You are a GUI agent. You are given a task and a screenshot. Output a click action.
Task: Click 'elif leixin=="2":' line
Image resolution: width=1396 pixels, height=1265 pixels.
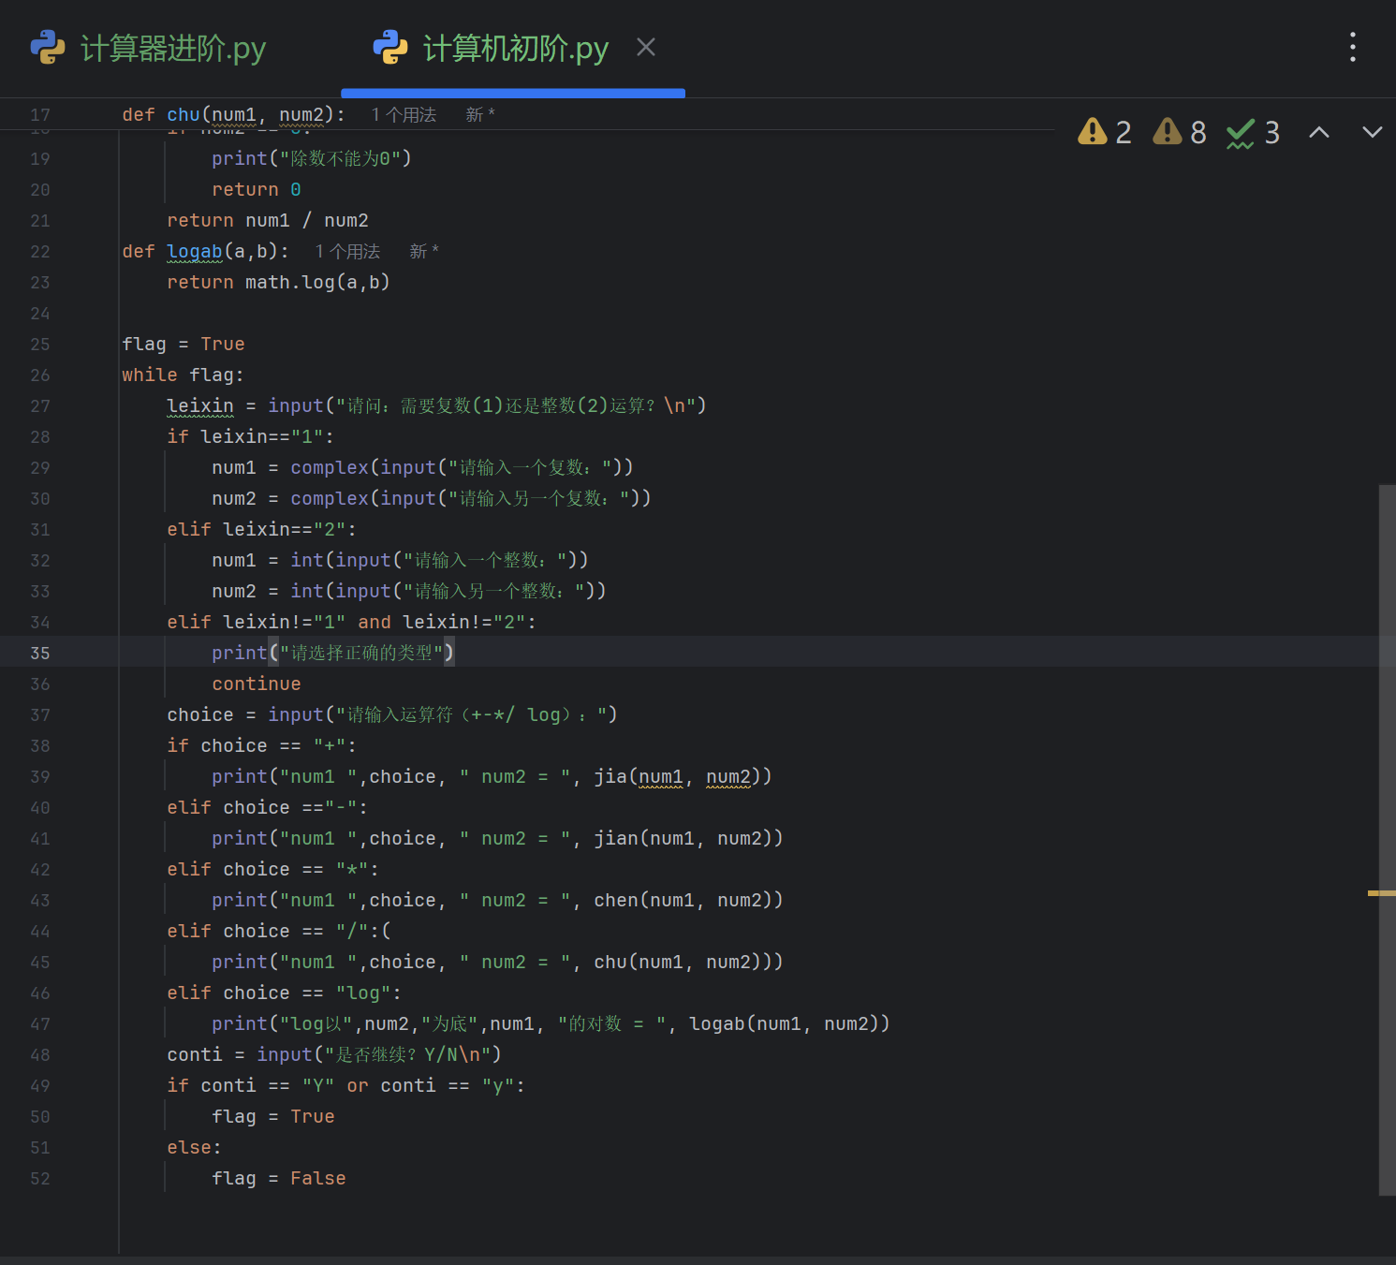pos(261,529)
